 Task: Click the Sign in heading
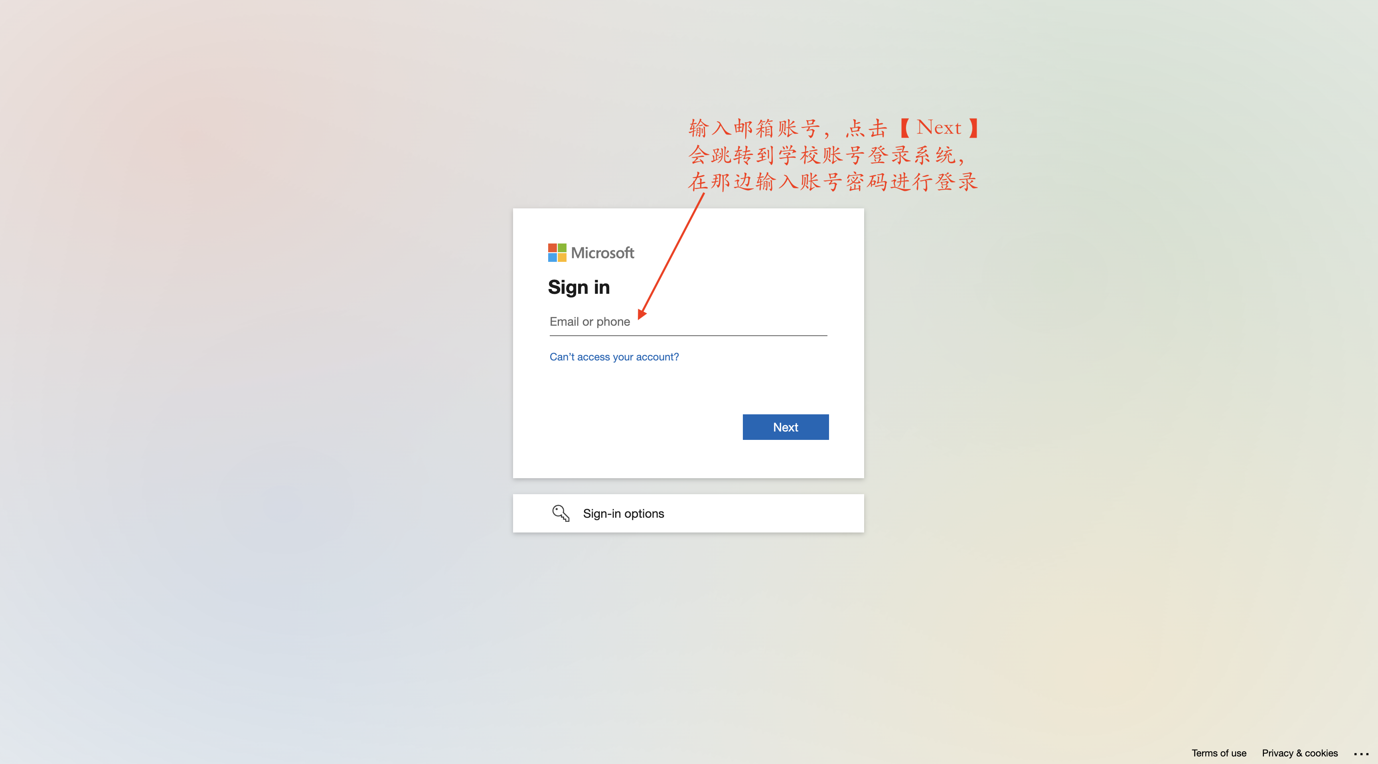[x=579, y=287]
